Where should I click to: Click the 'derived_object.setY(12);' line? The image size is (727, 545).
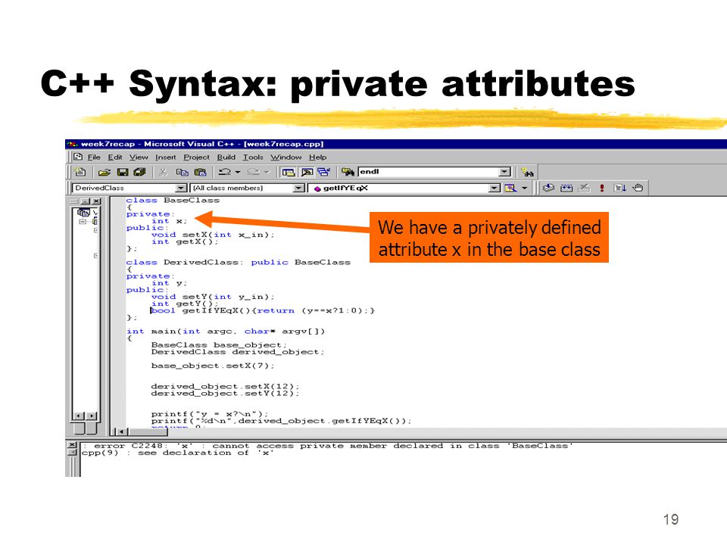click(x=226, y=394)
